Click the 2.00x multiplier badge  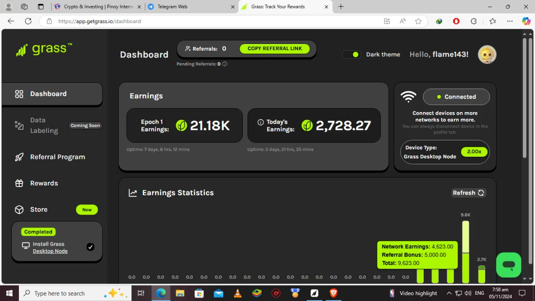(x=474, y=152)
